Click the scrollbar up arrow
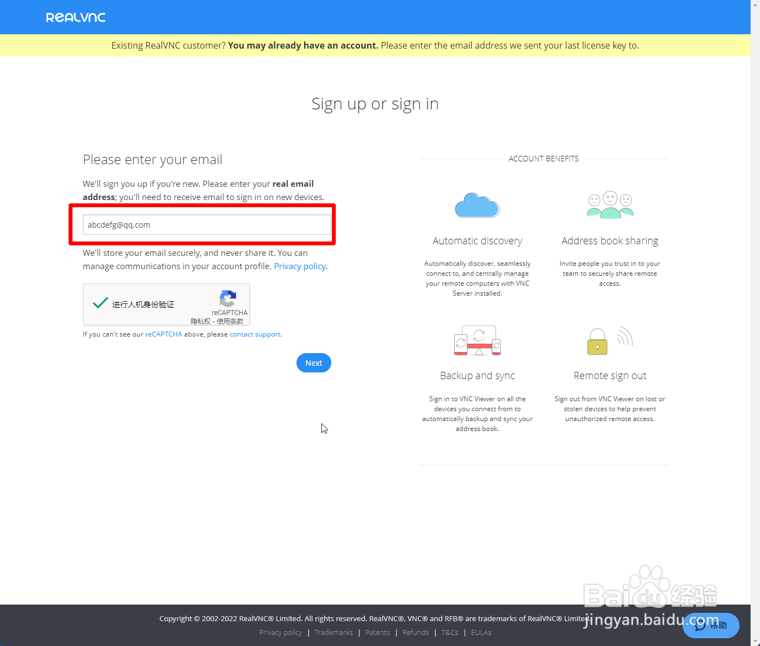 [755, 4]
